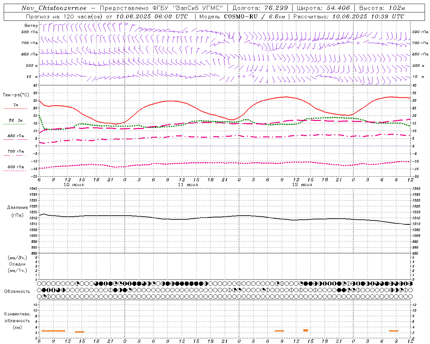430x344 pixels.
Task: Click the Ветер wind panel label
Action: [x=31, y=26]
